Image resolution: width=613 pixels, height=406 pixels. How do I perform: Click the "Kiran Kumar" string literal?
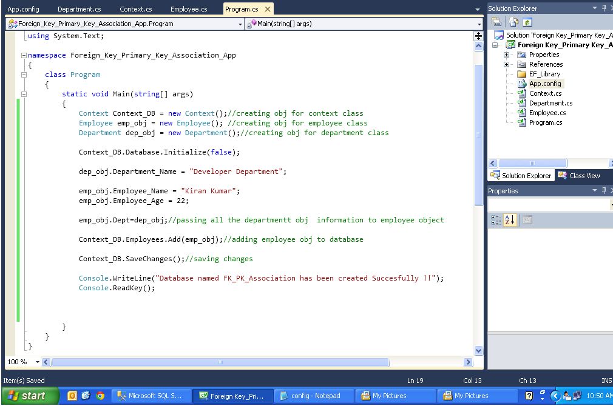click(x=208, y=191)
